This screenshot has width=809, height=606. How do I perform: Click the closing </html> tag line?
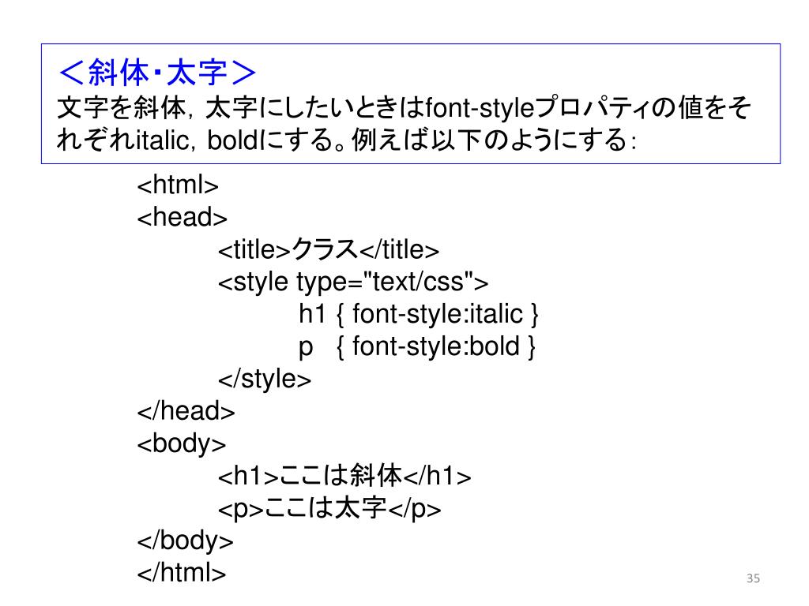182,573
